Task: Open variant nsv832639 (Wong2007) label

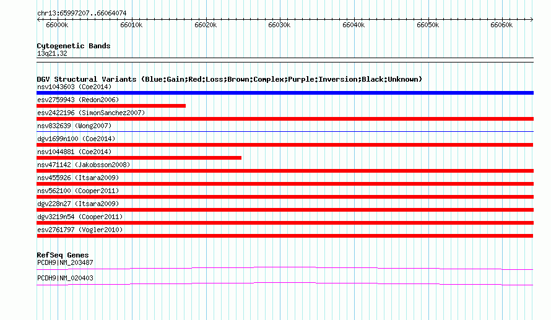Action: (74, 126)
